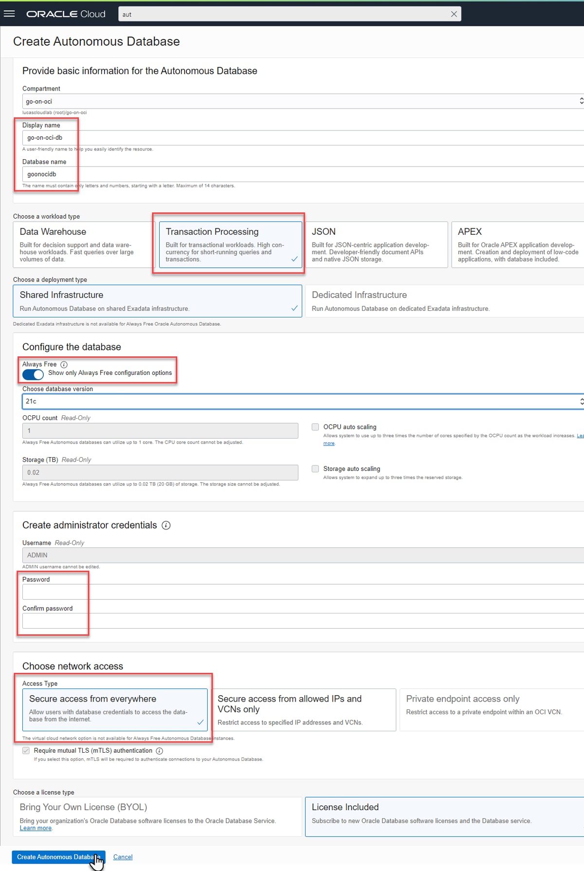Clear the search box with the X icon
The image size is (584, 871).
pos(454,14)
